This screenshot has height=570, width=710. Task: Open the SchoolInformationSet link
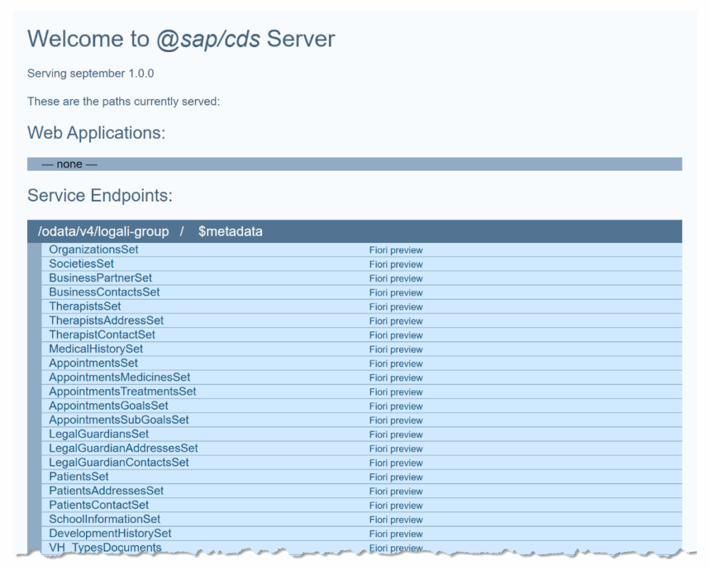(x=105, y=519)
